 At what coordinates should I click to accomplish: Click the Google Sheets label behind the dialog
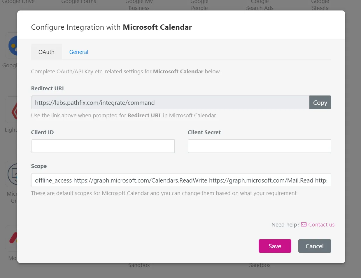pos(320,5)
